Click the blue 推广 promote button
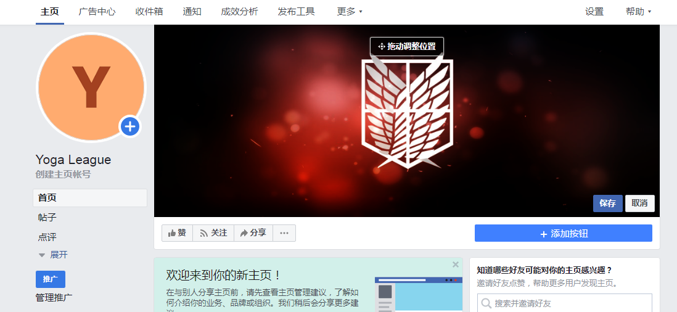677x312 pixels. [51, 279]
